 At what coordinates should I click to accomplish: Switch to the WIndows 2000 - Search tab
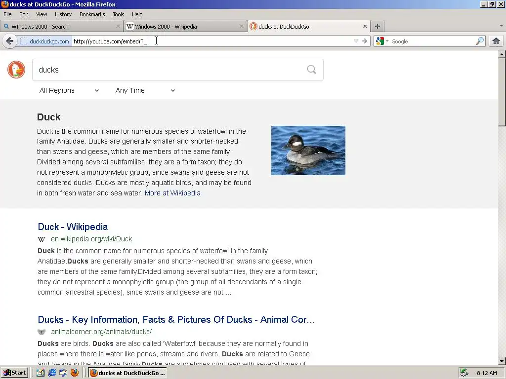61,27
